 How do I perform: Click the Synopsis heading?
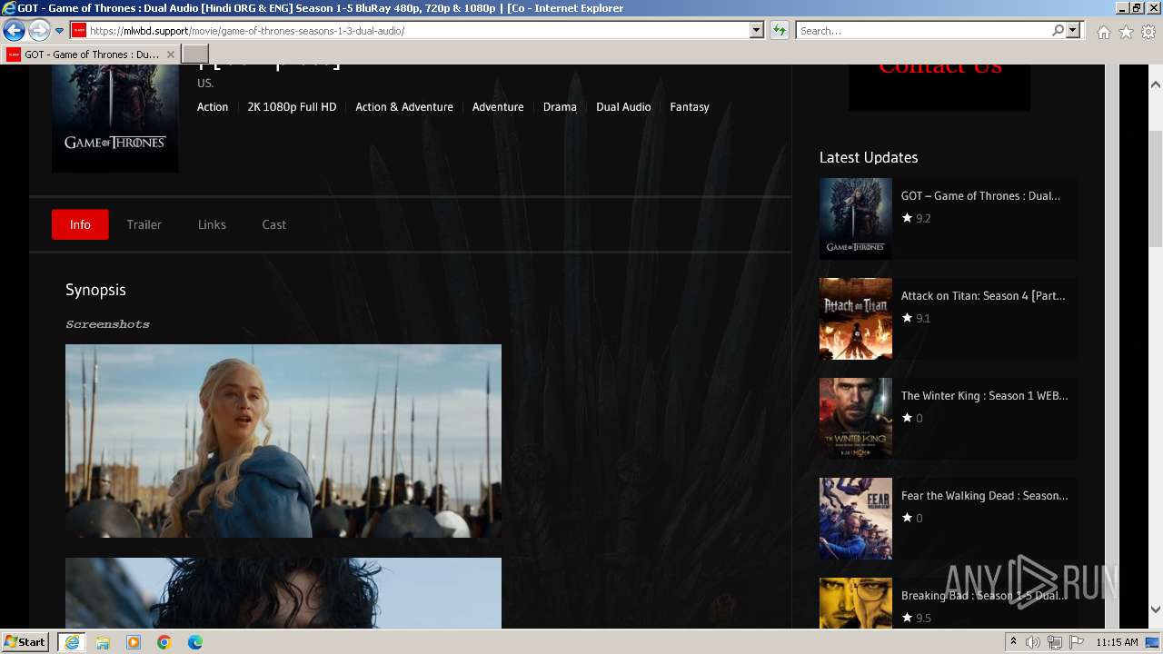pyautogui.click(x=95, y=290)
